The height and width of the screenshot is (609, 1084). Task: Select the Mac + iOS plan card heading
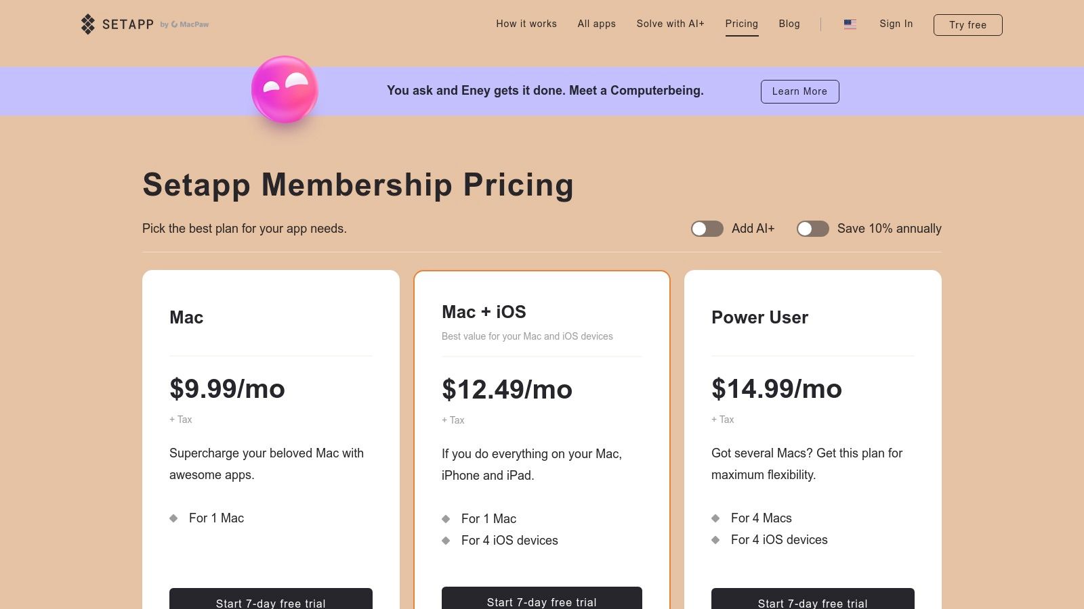pyautogui.click(x=484, y=312)
